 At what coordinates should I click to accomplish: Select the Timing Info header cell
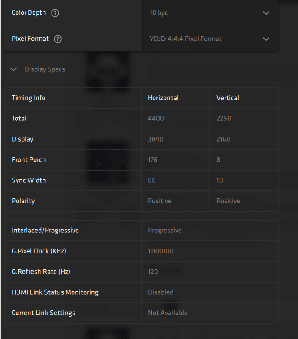[28, 98]
